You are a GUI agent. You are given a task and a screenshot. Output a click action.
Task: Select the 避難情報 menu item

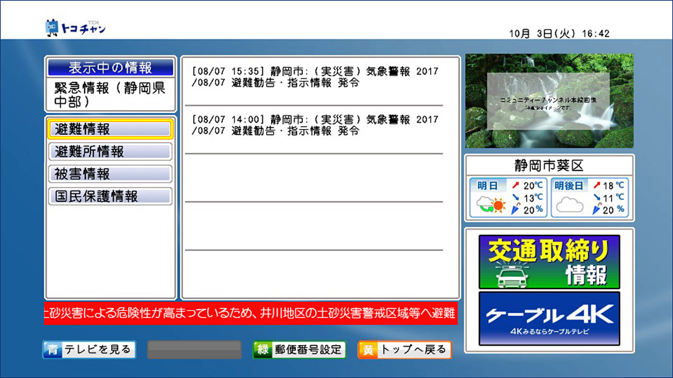(x=110, y=129)
